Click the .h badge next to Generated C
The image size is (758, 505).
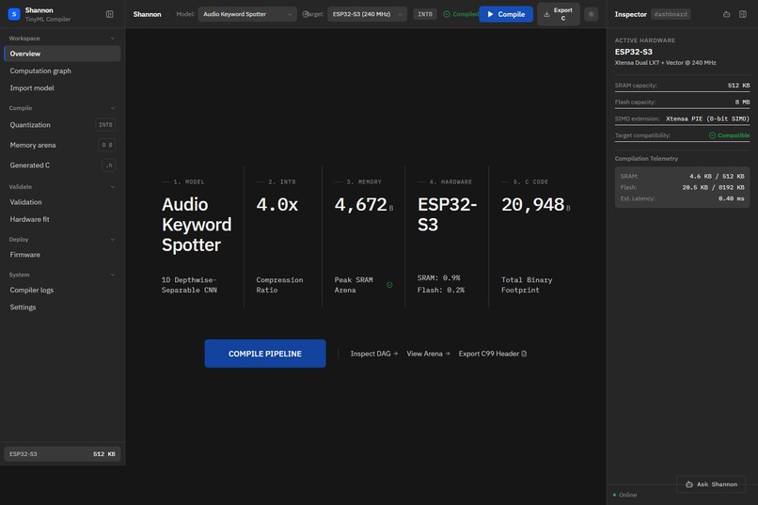click(x=109, y=166)
